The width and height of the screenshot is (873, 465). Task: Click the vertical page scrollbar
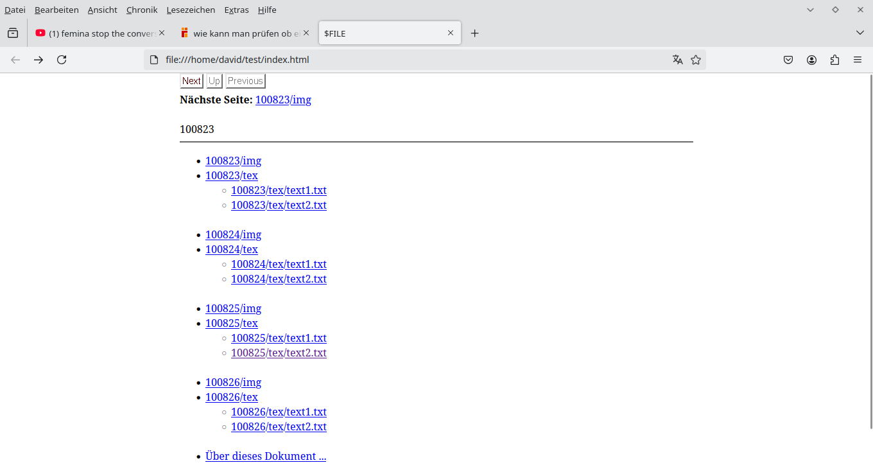[870, 257]
